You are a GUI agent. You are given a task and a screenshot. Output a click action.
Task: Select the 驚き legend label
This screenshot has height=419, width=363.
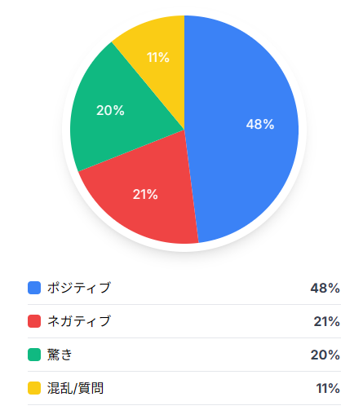[x=60, y=355]
